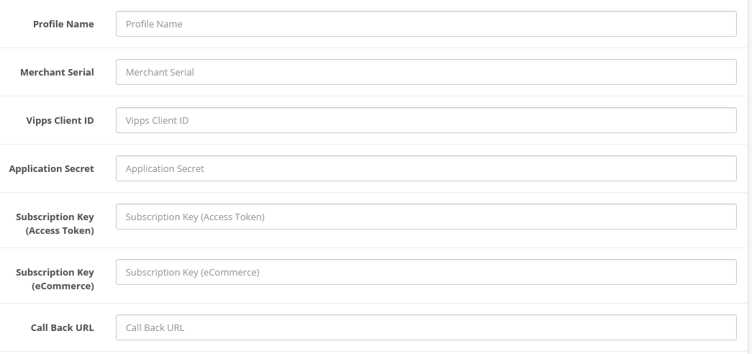Click the 'Profile Name' placeholder text
This screenshot has height=354, width=752.
(154, 24)
